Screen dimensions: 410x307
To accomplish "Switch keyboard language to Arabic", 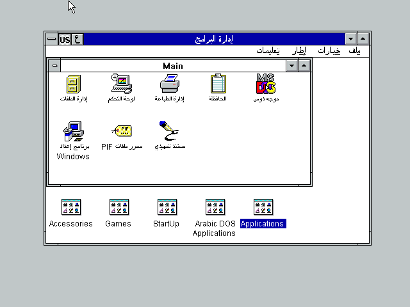I will [77, 40].
